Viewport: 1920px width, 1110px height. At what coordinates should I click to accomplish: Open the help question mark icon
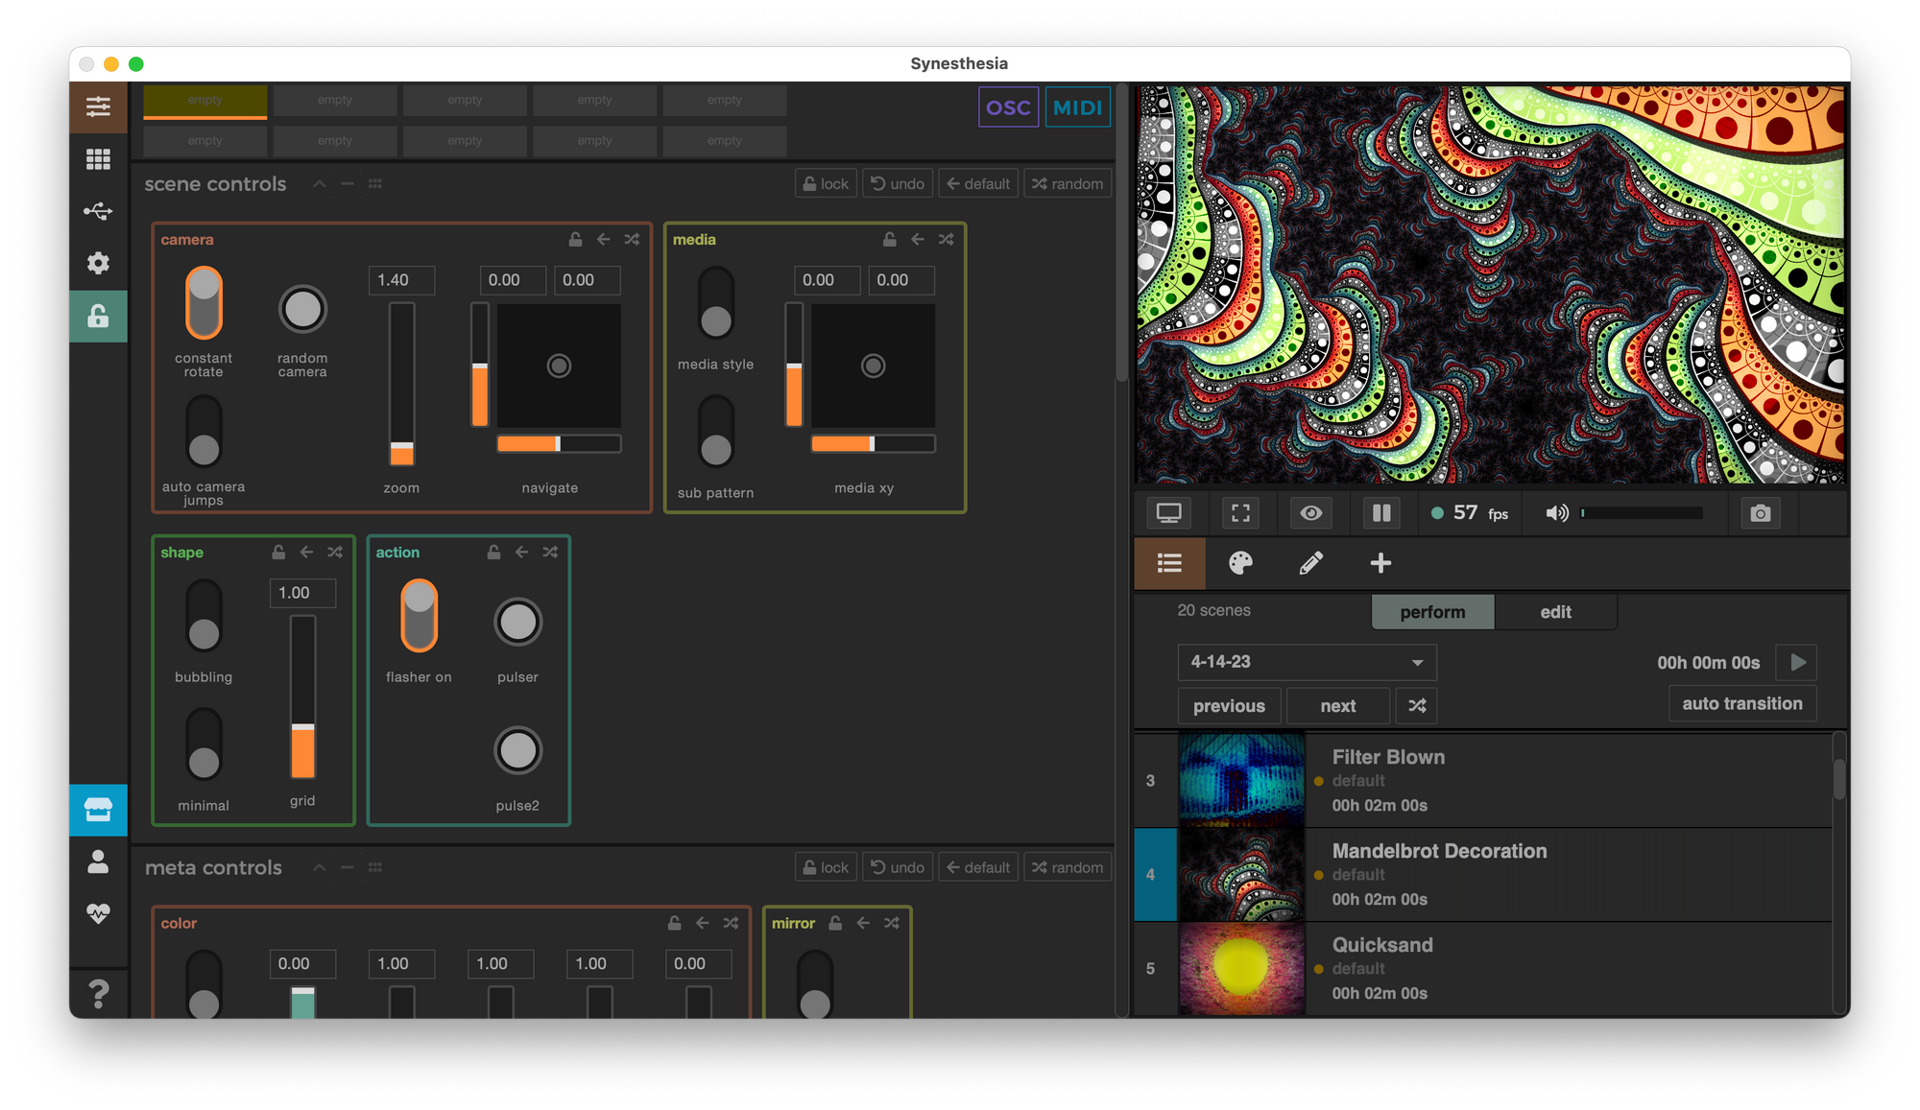pyautogui.click(x=98, y=993)
